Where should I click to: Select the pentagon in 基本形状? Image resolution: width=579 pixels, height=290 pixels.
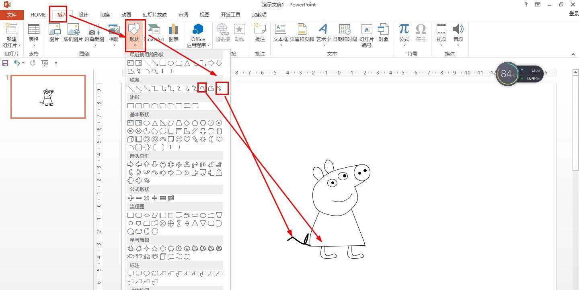[195, 123]
